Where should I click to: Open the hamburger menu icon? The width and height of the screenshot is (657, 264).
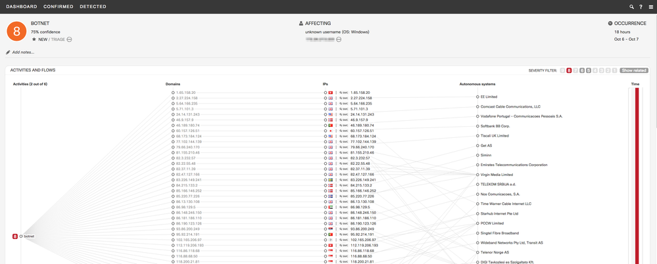(x=650, y=7)
